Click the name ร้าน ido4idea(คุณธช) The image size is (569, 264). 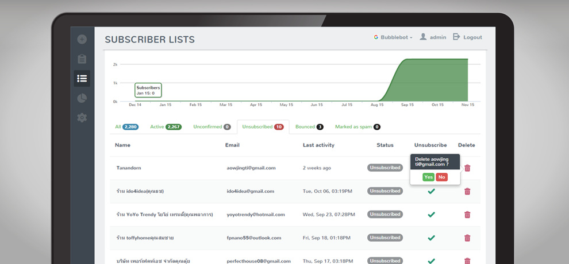coord(140,191)
